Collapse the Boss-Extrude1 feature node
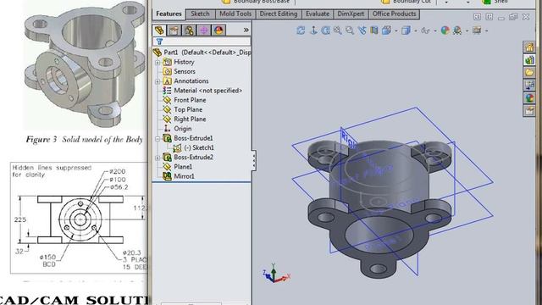The image size is (542, 305). 158,138
